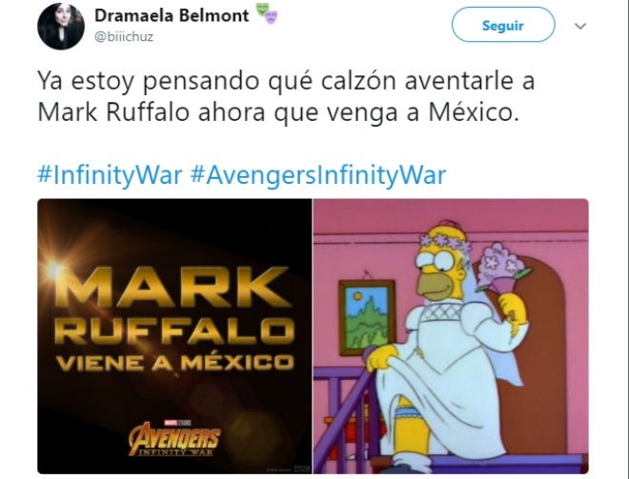Click the small Marvel logo in the poster corner

tap(299, 469)
